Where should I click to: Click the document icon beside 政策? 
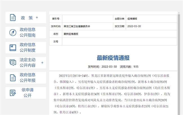click(x=13, y=17)
